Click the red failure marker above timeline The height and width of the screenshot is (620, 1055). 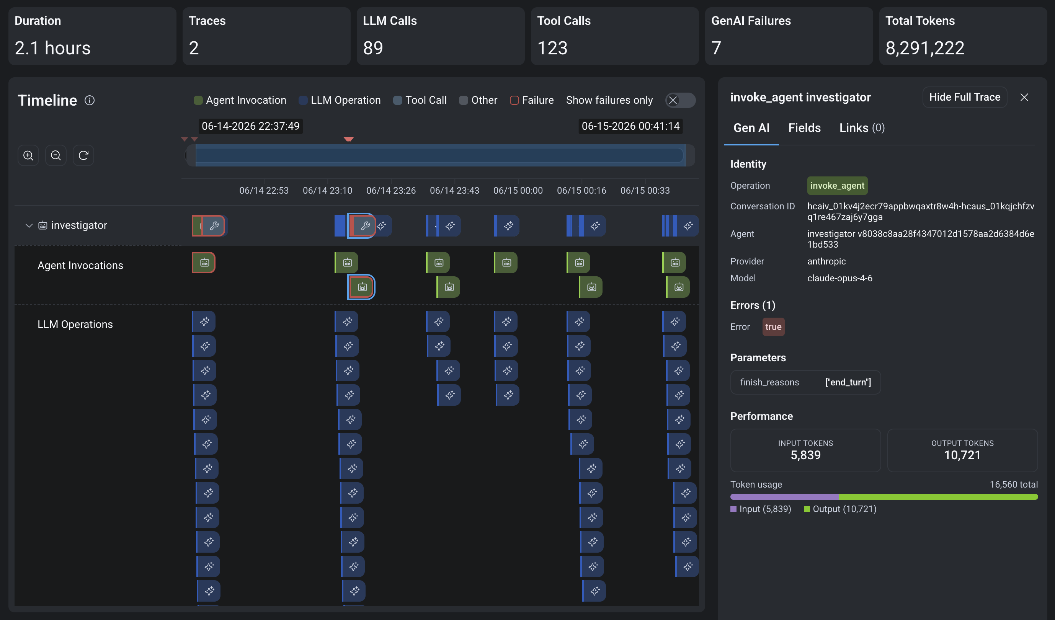[x=348, y=139]
